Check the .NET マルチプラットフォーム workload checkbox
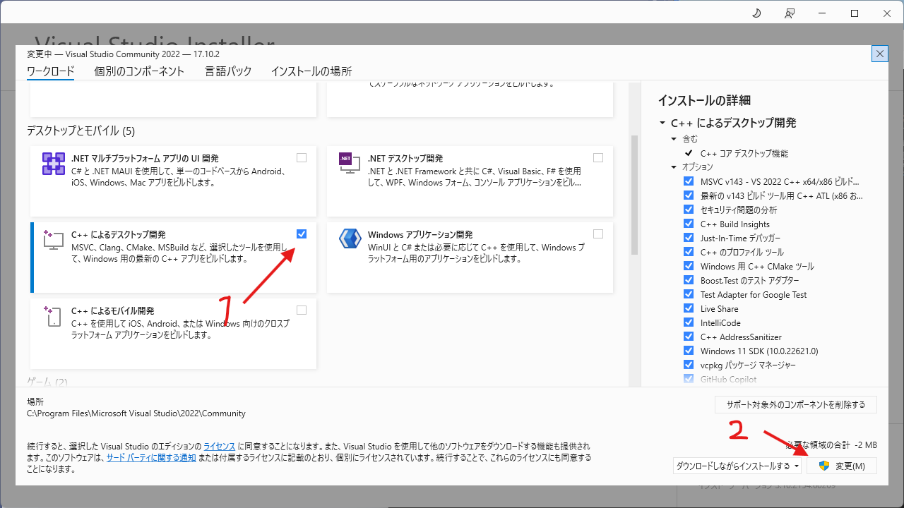 pyautogui.click(x=302, y=158)
